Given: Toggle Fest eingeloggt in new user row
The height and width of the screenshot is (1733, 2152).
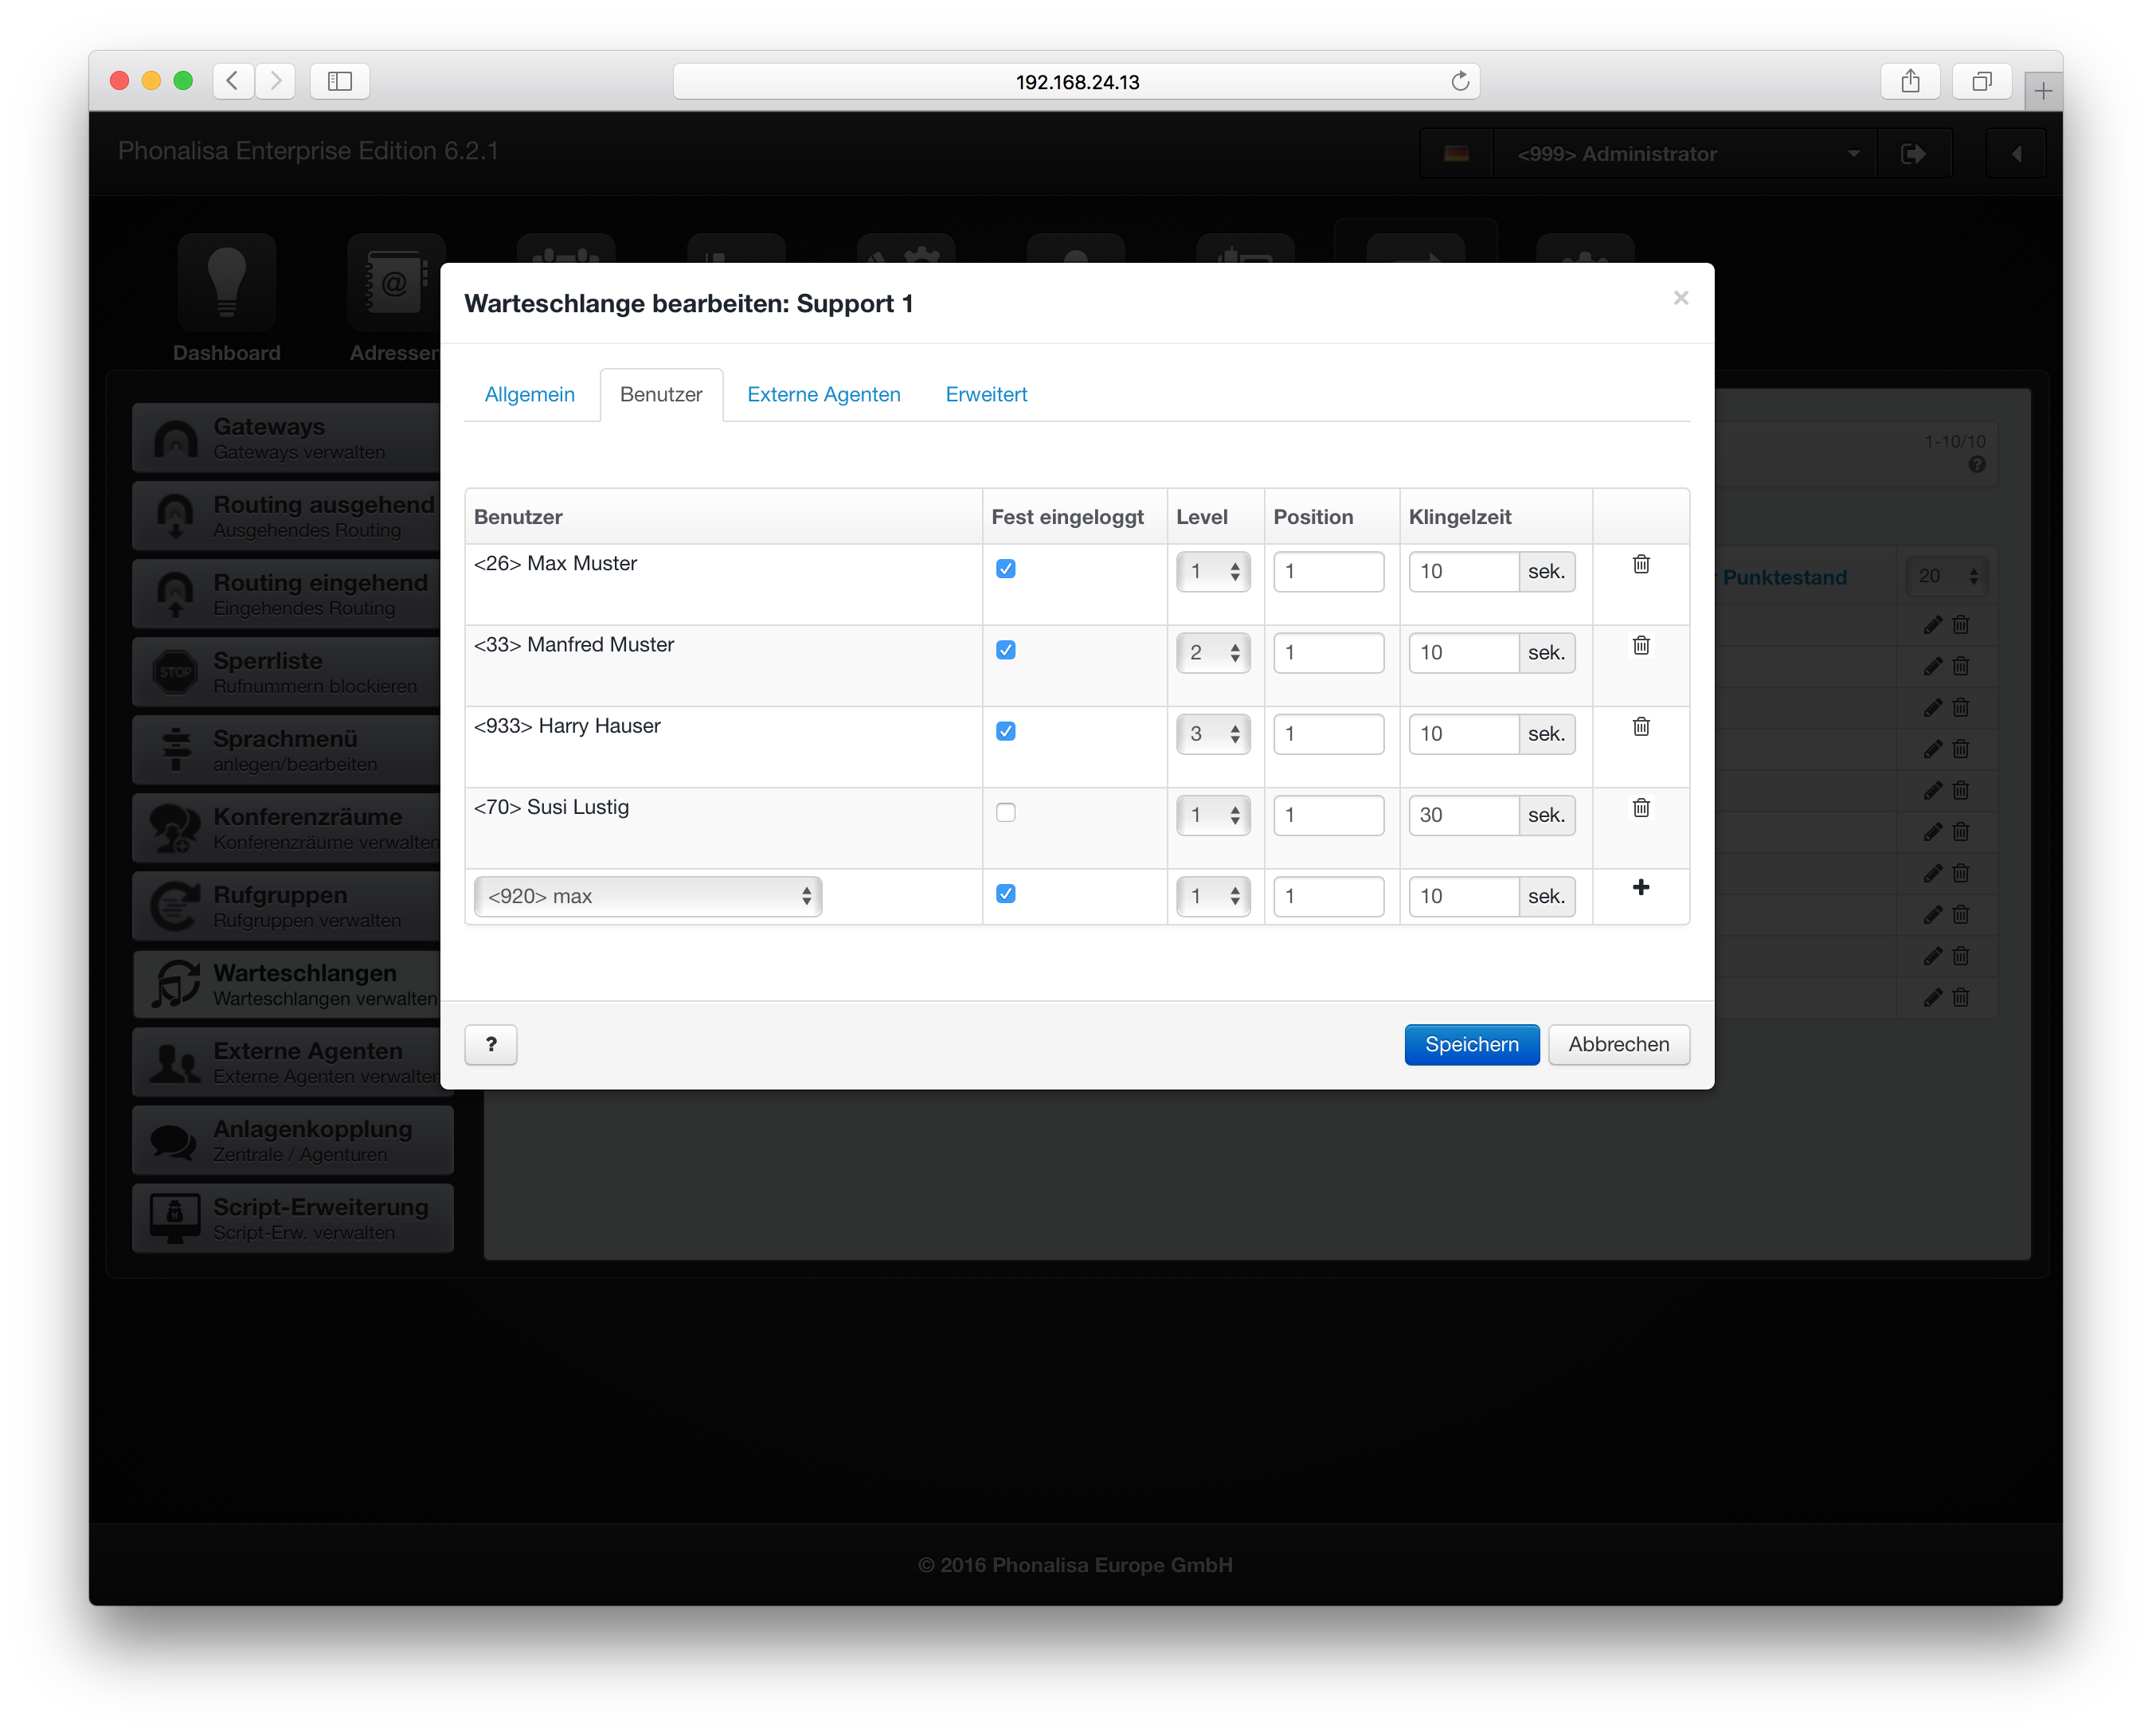Looking at the screenshot, I should 1005,894.
